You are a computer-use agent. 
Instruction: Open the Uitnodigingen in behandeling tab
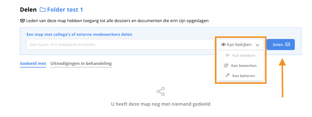81,63
